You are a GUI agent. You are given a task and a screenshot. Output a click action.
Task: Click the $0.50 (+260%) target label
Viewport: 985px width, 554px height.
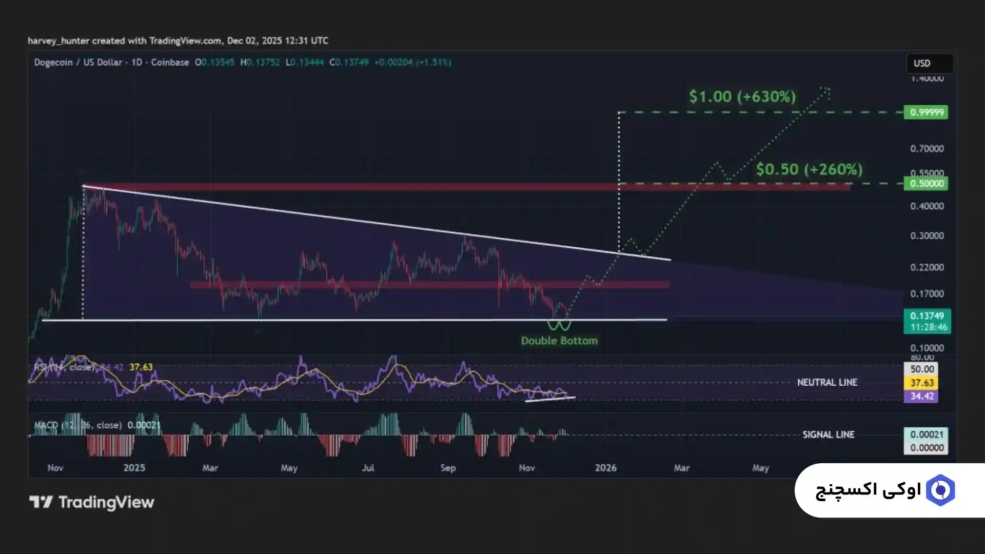[x=809, y=169]
